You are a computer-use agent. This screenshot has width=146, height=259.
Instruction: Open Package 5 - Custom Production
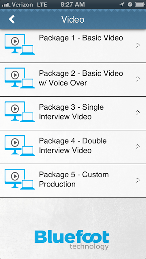(x=73, y=181)
